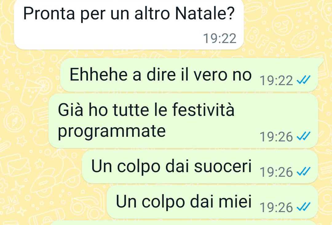Select the 'Un colpo dai suoceri' message
Viewport: 332px width, 225px height.
click(x=200, y=167)
